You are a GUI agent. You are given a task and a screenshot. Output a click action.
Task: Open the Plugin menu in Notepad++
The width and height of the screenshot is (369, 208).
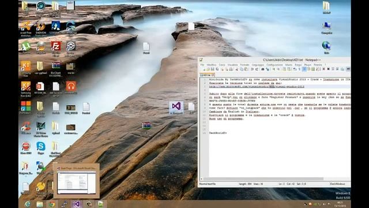pos(307,65)
